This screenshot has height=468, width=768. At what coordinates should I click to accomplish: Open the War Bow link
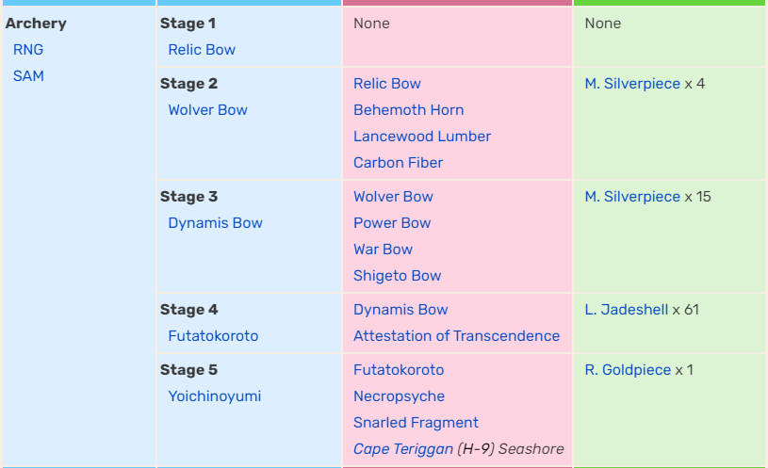(383, 250)
